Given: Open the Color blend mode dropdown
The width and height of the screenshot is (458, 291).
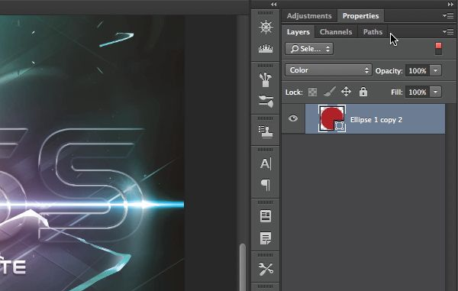Looking at the screenshot, I should (x=328, y=70).
